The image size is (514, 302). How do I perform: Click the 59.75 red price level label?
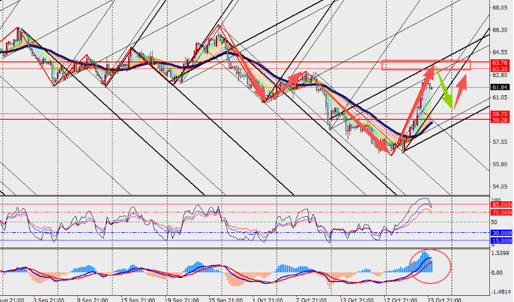pyautogui.click(x=500, y=114)
